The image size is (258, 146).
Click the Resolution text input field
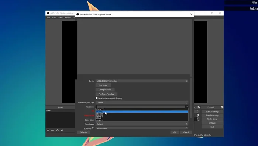coord(140,107)
